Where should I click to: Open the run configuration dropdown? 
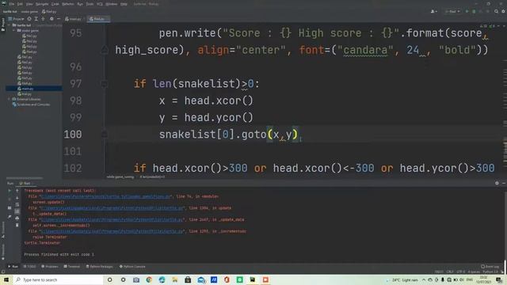(x=452, y=11)
